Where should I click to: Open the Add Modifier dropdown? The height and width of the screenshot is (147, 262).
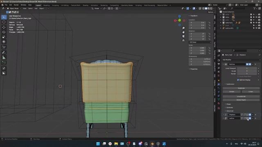[x=241, y=60]
